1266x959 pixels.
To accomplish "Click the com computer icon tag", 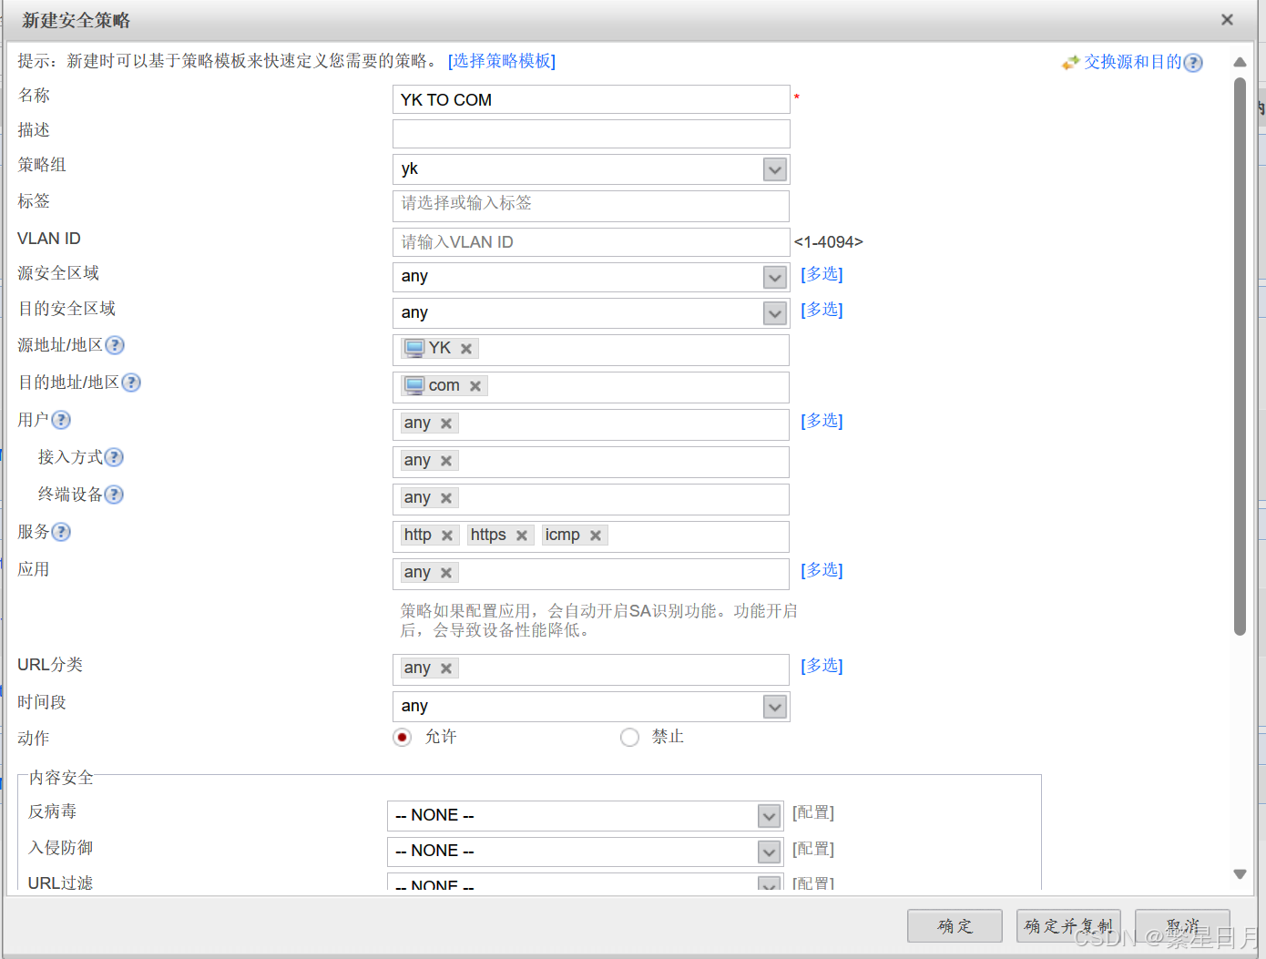I will (x=414, y=385).
